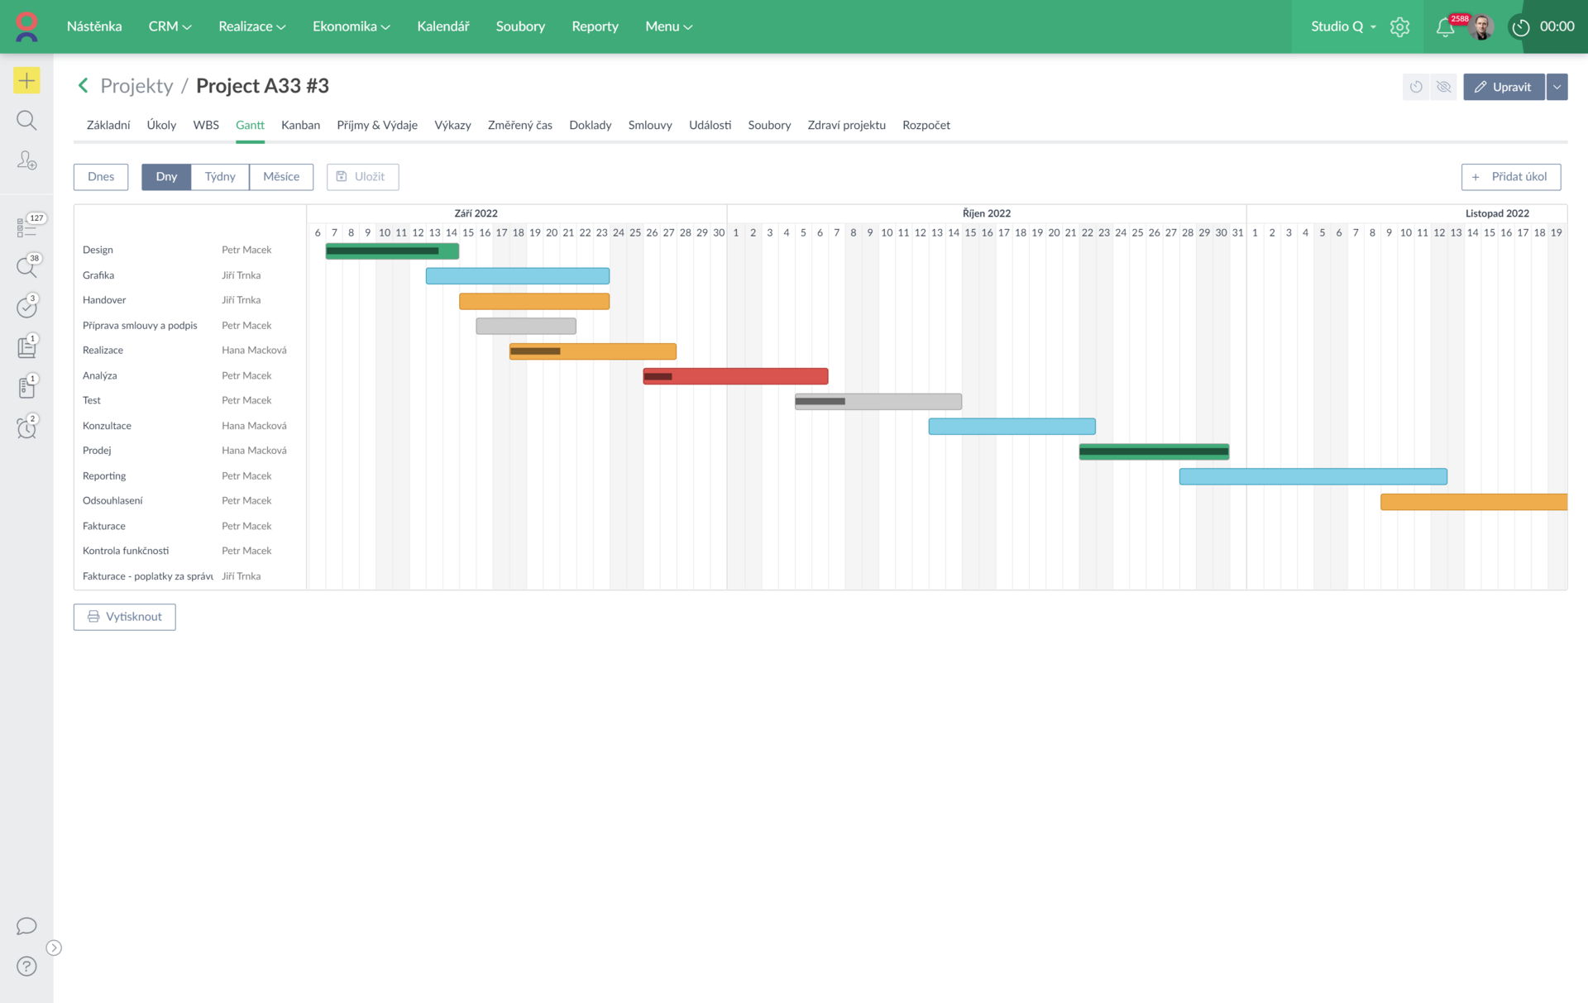Open the chat bubble icon in sidebar
The width and height of the screenshot is (1588, 1003).
point(26,925)
